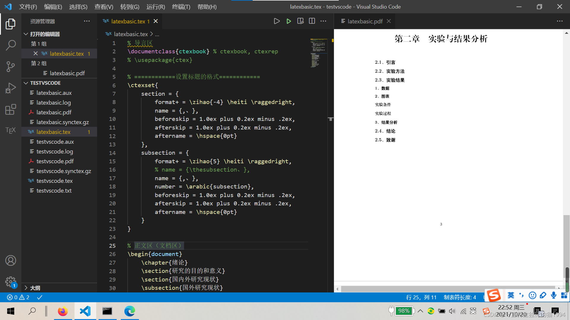Click the outlined Run play button
570x320 pixels.
pyautogui.click(x=277, y=21)
